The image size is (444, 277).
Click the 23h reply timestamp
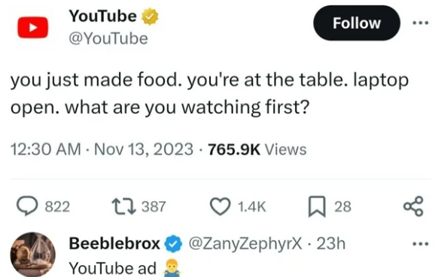click(331, 243)
